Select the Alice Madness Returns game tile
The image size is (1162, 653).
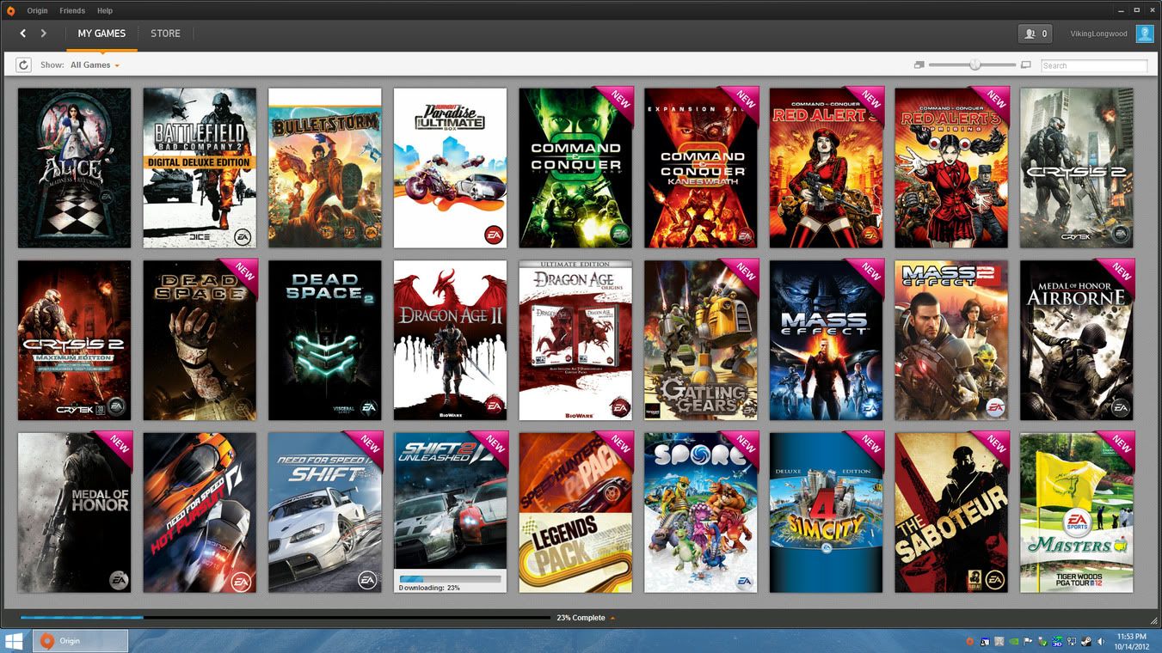(74, 168)
